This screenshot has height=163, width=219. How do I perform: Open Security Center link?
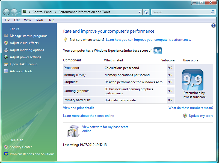coord(21,147)
